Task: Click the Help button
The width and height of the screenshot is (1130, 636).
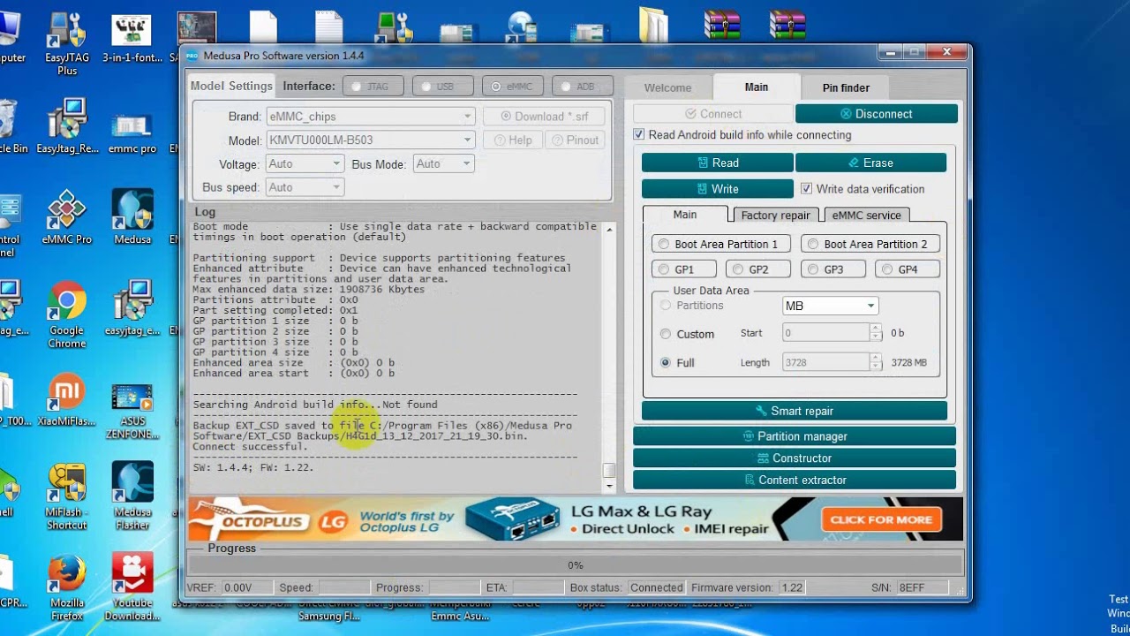Action: (513, 140)
